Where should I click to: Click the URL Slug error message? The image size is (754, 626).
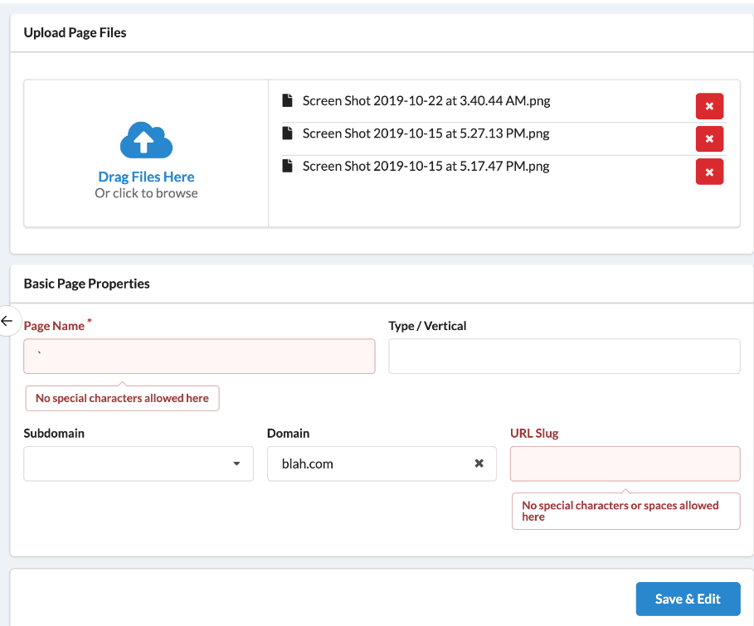(x=625, y=511)
